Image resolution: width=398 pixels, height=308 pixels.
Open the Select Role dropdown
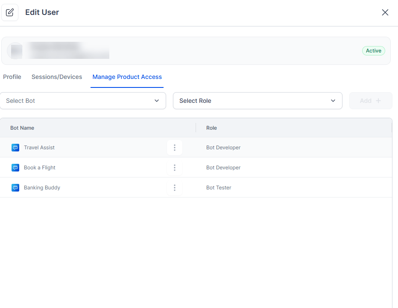(258, 101)
